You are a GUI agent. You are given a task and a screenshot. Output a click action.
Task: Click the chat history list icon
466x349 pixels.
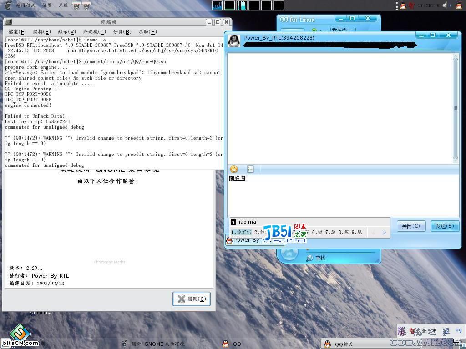point(250,169)
